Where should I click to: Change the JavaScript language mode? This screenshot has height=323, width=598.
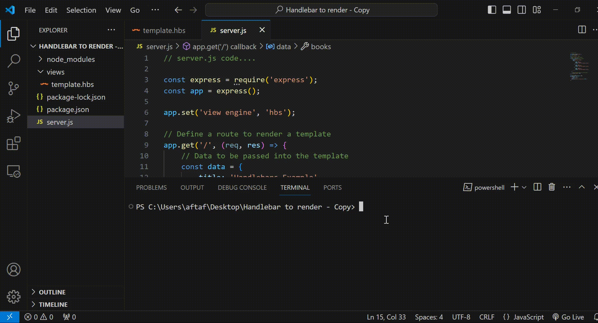[528, 317]
